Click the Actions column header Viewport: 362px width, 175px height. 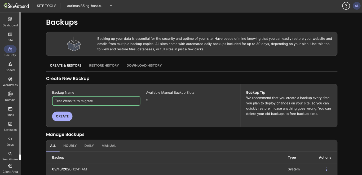point(325,157)
